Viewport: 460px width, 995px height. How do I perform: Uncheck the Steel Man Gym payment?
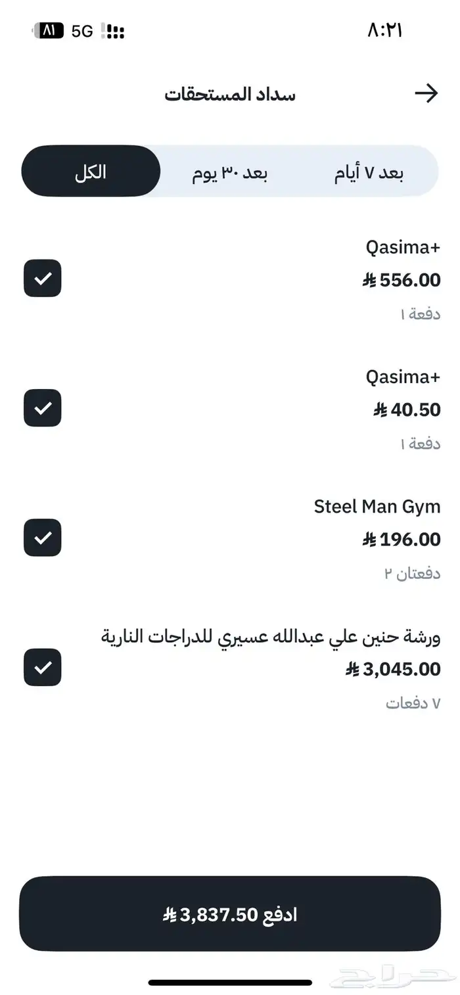[42, 538]
